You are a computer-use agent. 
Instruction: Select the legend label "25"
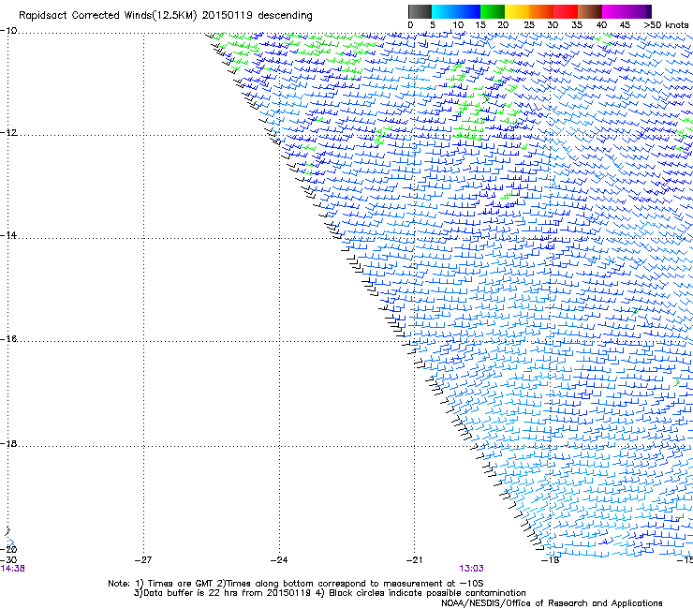[529, 25]
